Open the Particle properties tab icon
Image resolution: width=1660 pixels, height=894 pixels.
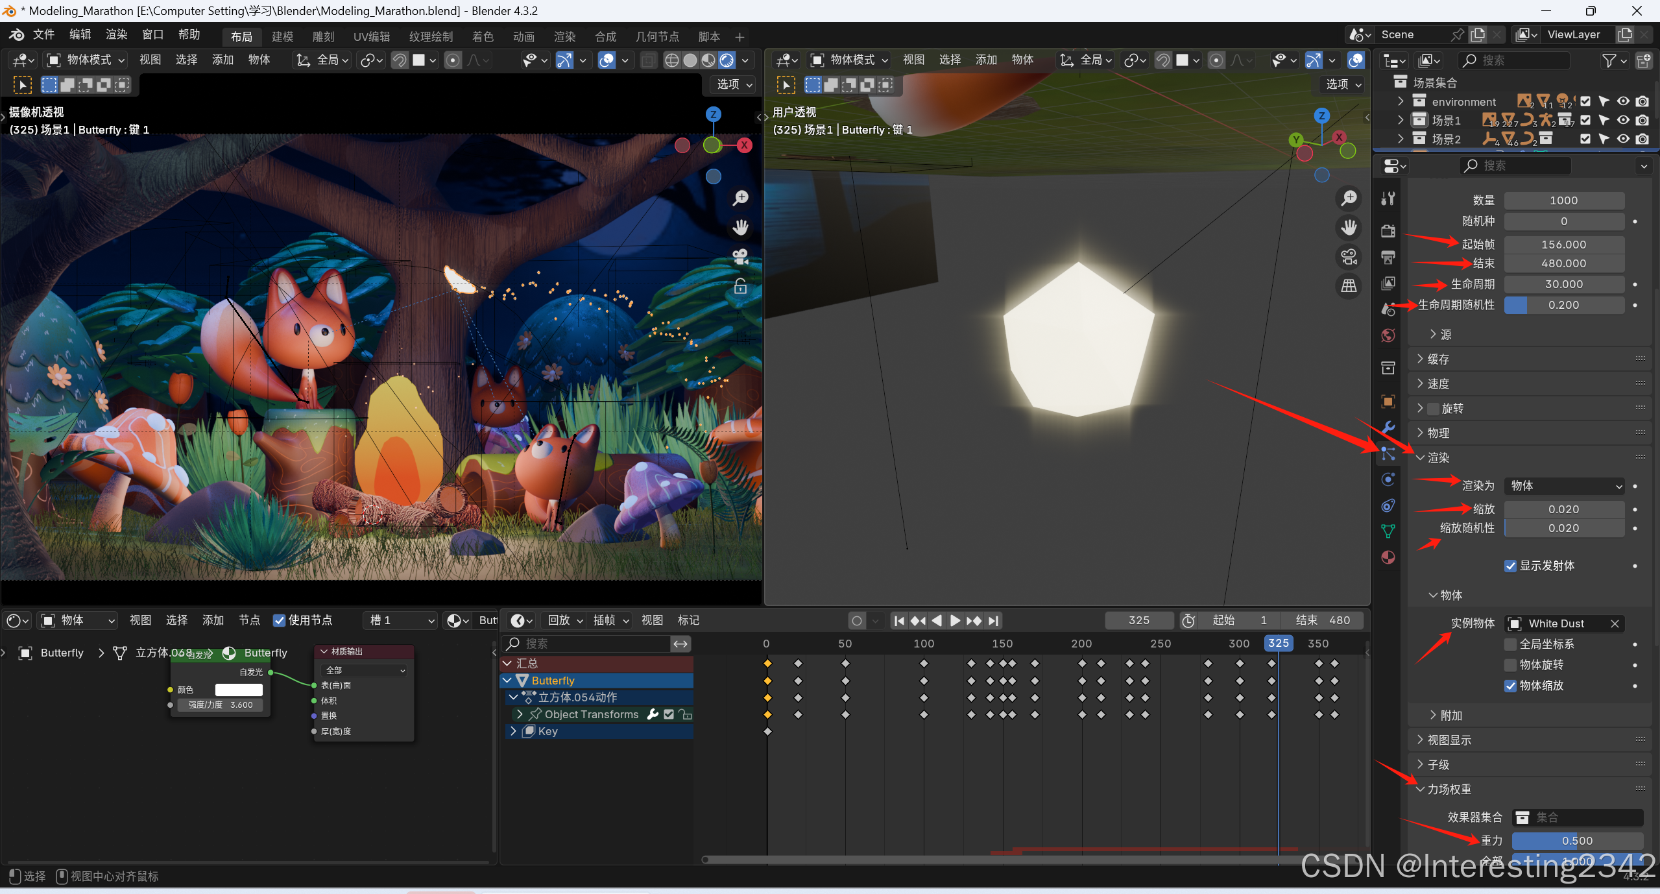pos(1388,453)
